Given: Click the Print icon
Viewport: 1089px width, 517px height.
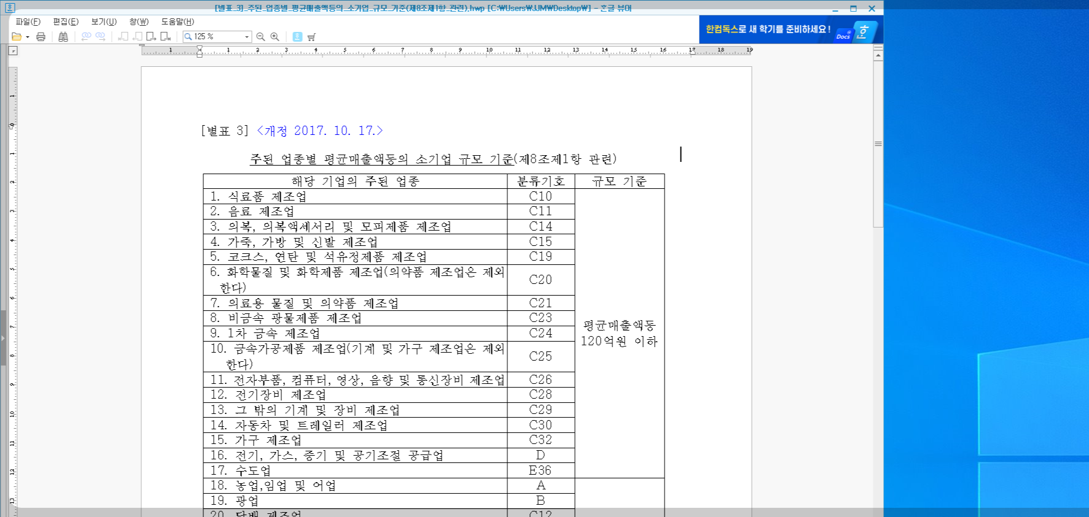Looking at the screenshot, I should pyautogui.click(x=41, y=37).
